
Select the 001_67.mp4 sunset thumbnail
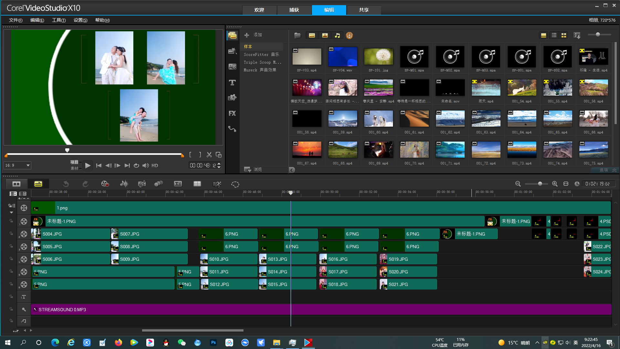(307, 150)
